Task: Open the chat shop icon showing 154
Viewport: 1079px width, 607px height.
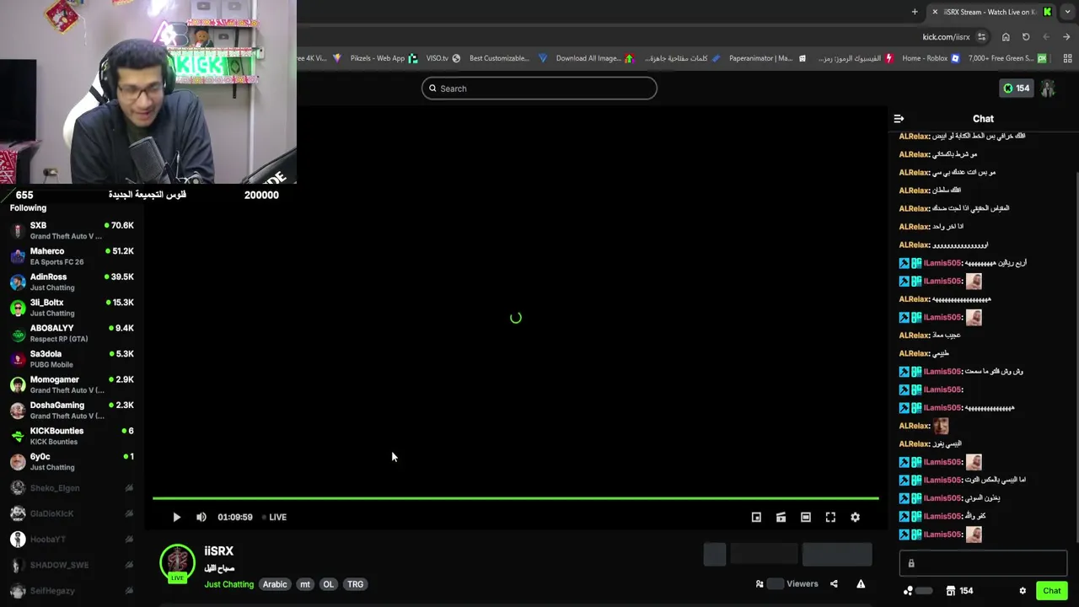Action: (959, 591)
